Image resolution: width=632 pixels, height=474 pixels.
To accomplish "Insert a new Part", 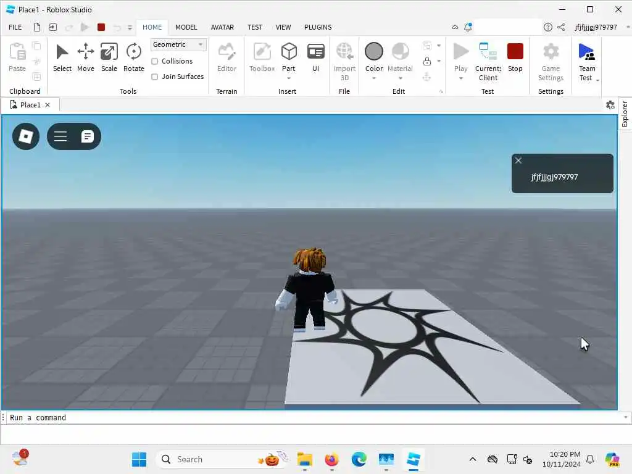I will tap(289, 53).
